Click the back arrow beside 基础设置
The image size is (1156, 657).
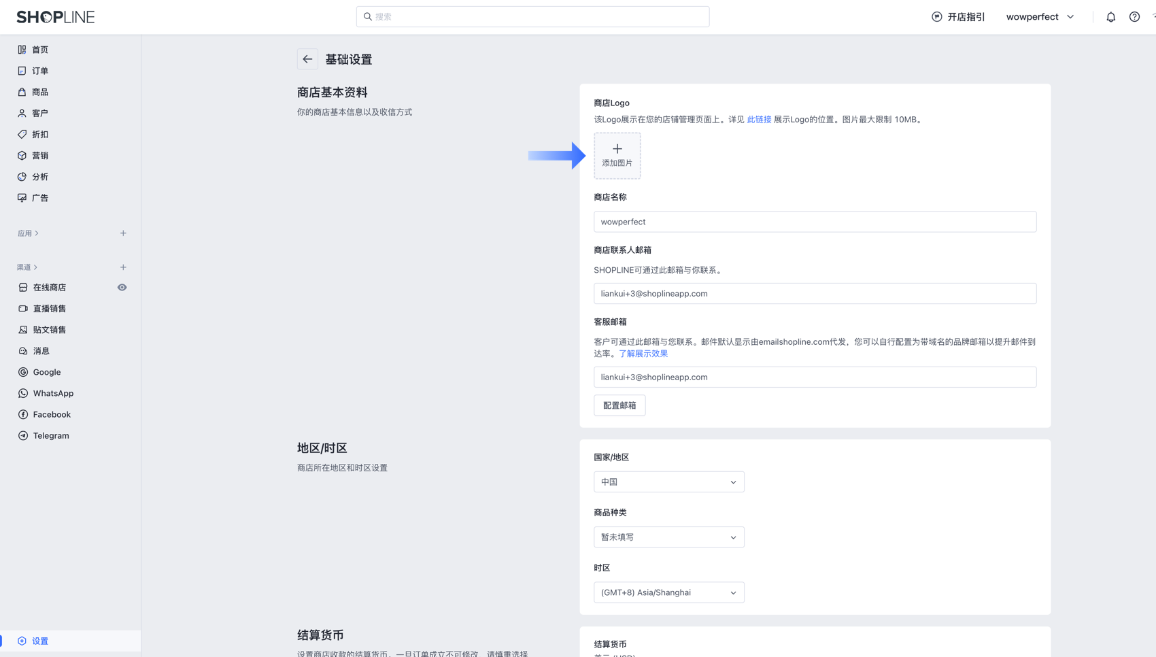pyautogui.click(x=307, y=59)
